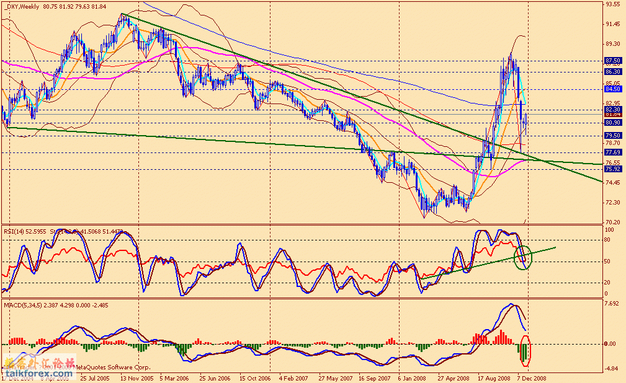
Task: Click the 77.69 horizontal line price tag
Action: [x=613, y=152]
